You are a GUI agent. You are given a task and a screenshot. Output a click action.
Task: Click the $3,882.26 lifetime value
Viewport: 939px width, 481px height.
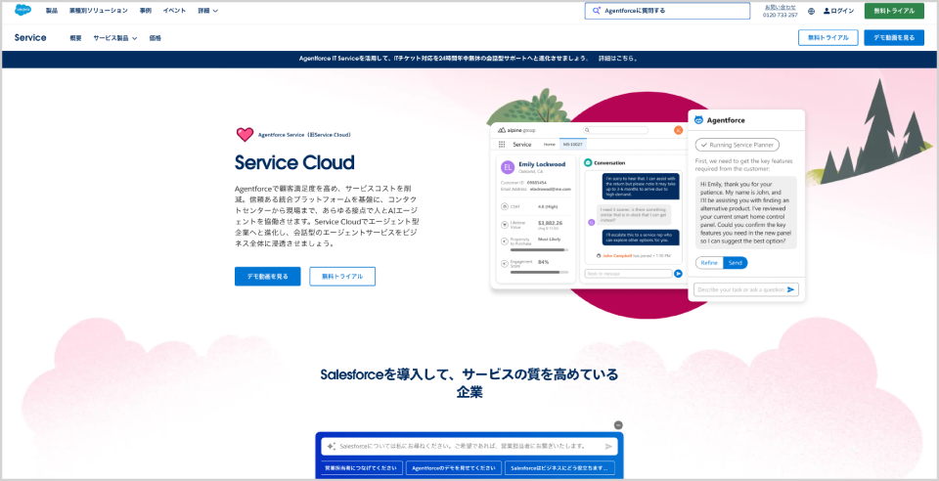(551, 223)
